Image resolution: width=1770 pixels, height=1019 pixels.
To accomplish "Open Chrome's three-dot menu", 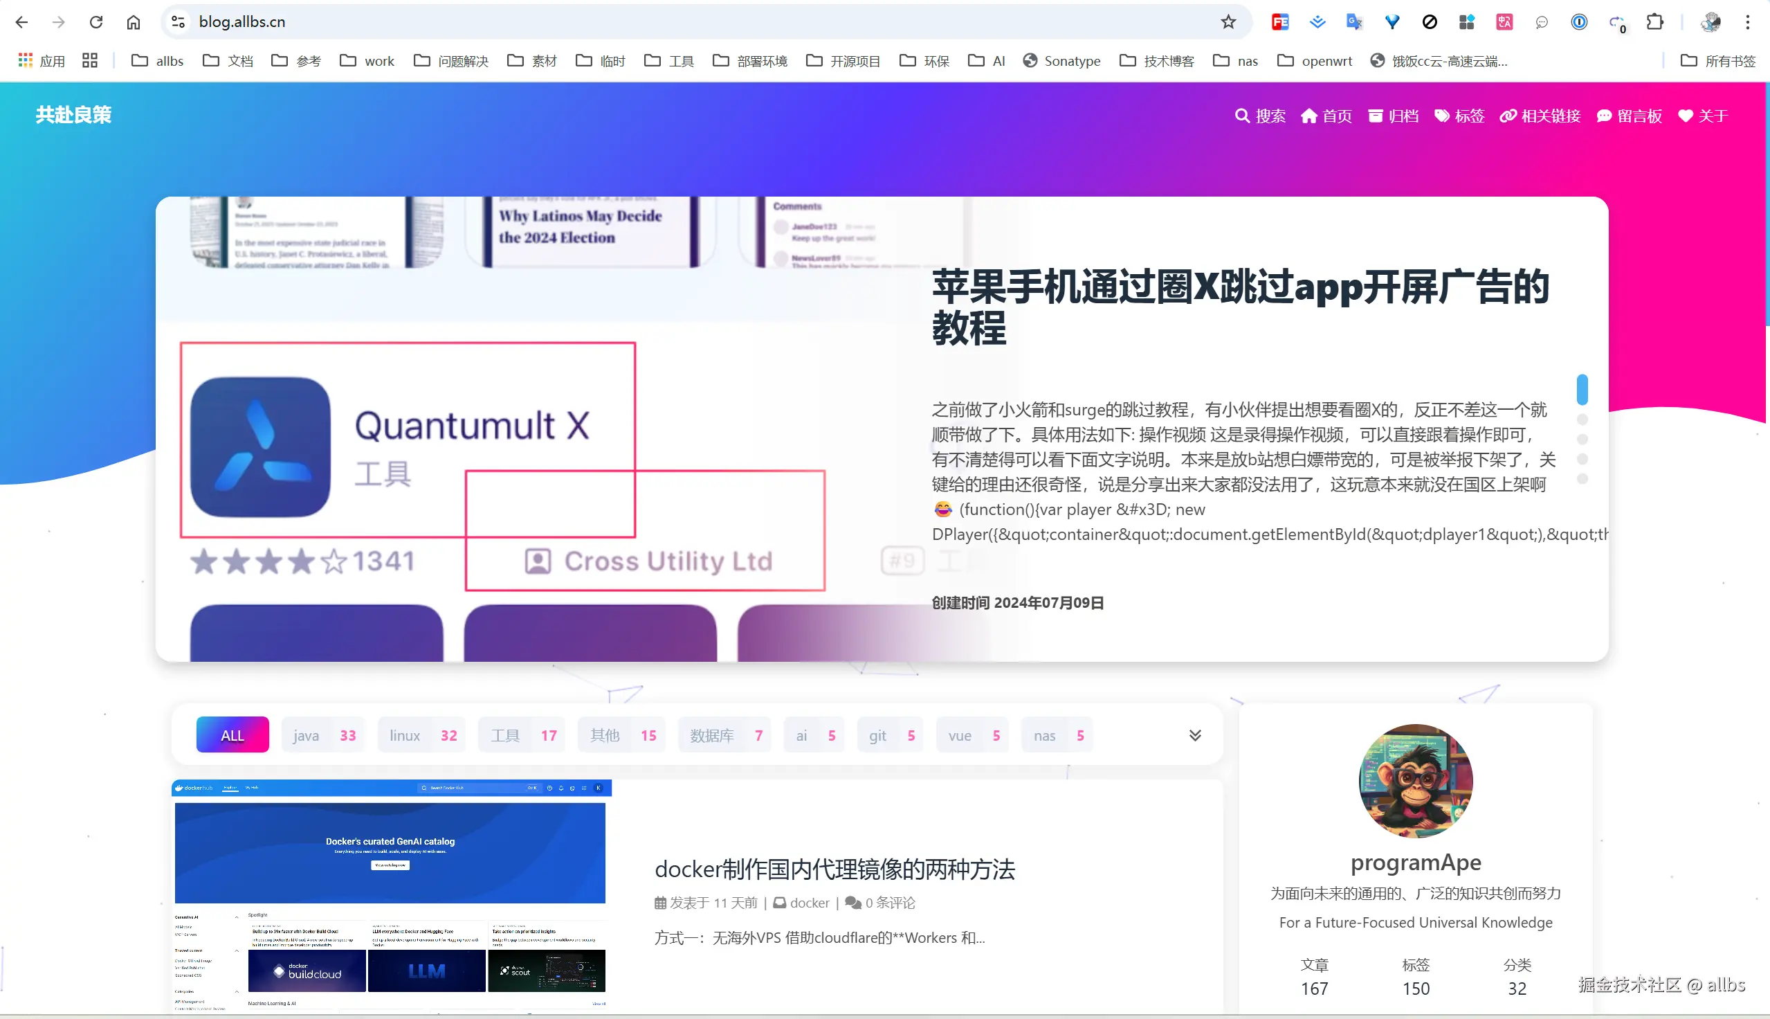I will (1749, 21).
